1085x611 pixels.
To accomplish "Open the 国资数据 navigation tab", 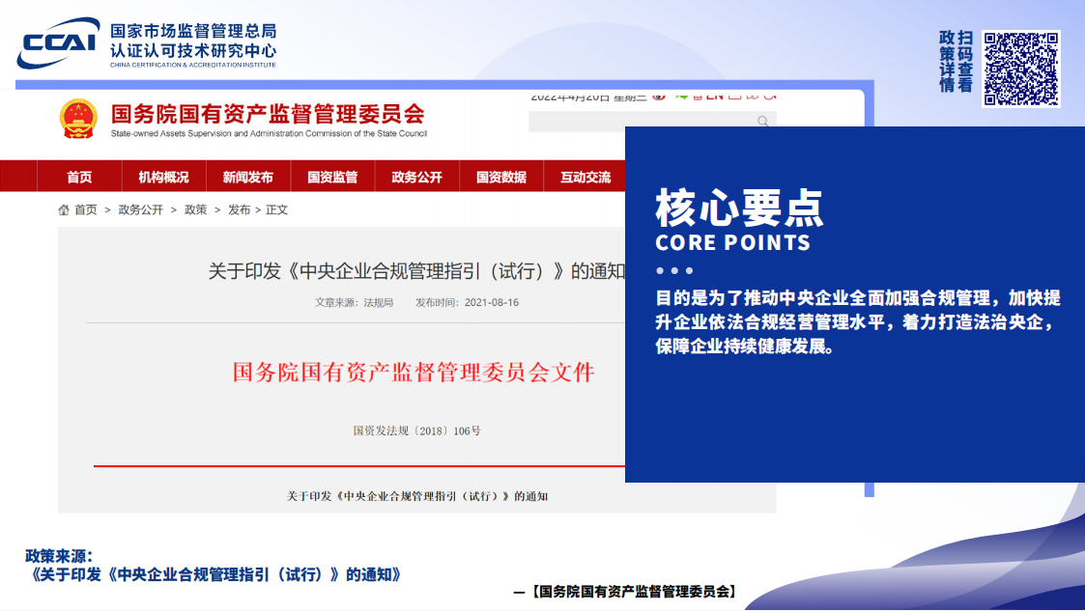I will pos(501,177).
